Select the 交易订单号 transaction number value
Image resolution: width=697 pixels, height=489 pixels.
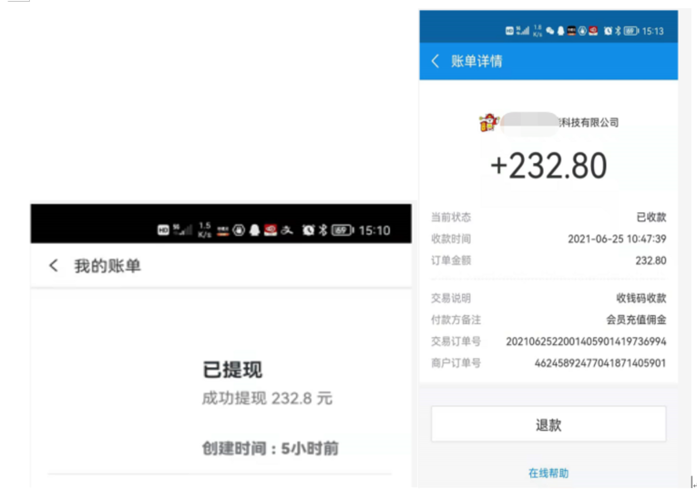pos(586,341)
